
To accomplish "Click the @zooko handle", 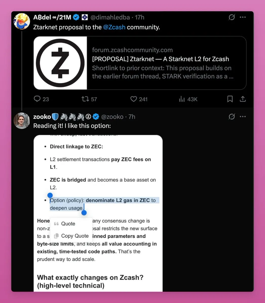I will [x=112, y=117].
